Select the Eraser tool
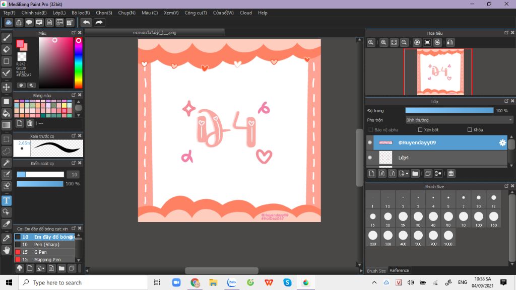 pos(6,50)
